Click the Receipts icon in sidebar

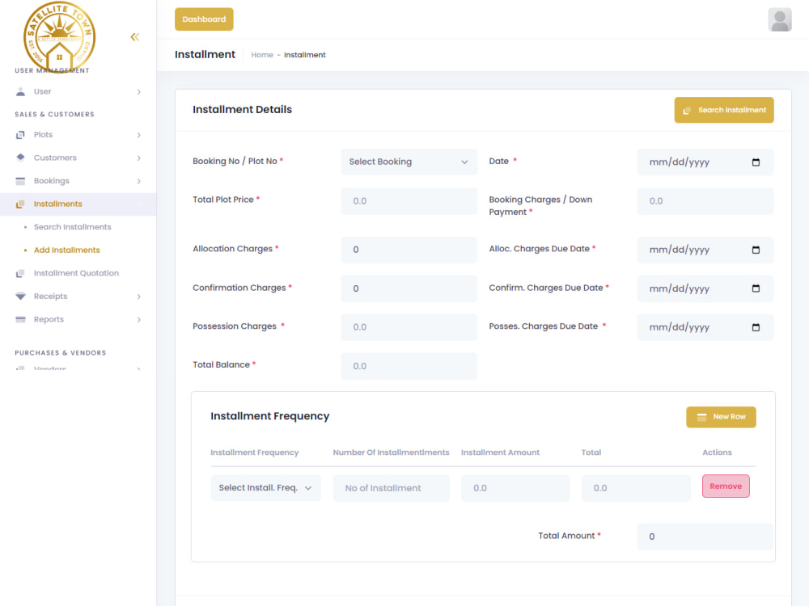point(20,297)
